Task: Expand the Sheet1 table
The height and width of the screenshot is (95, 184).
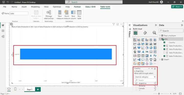Action: point(160,60)
